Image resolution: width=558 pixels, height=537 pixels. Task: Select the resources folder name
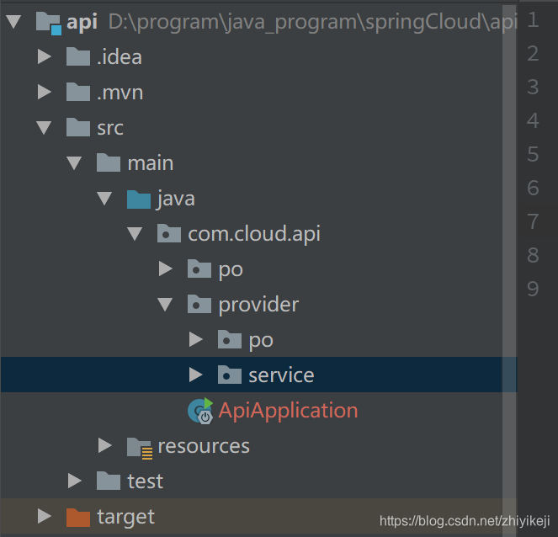(x=204, y=446)
